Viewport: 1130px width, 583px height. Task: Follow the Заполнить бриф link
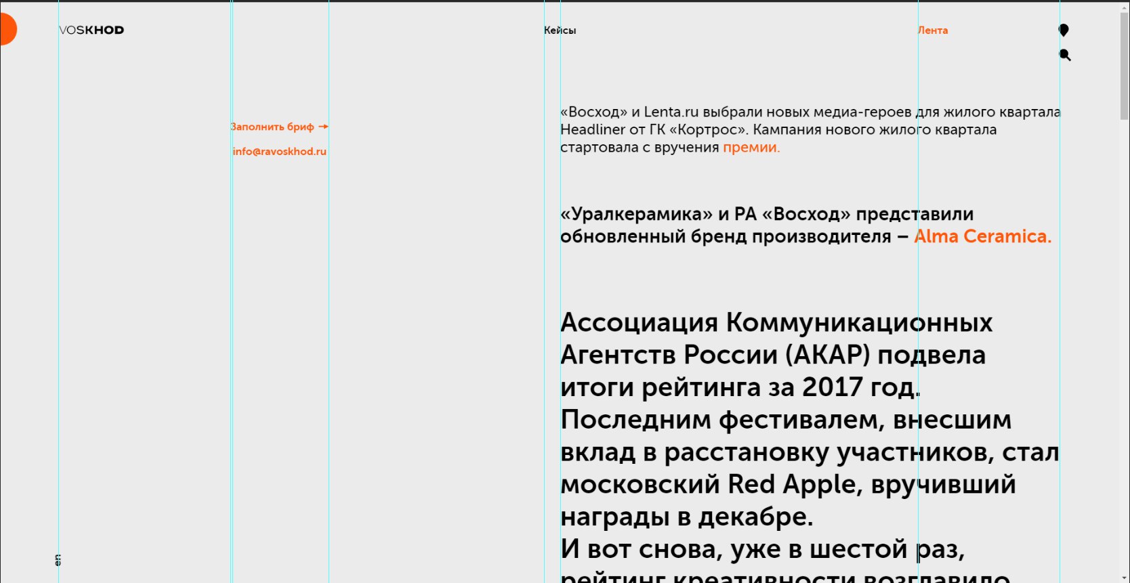tap(280, 127)
